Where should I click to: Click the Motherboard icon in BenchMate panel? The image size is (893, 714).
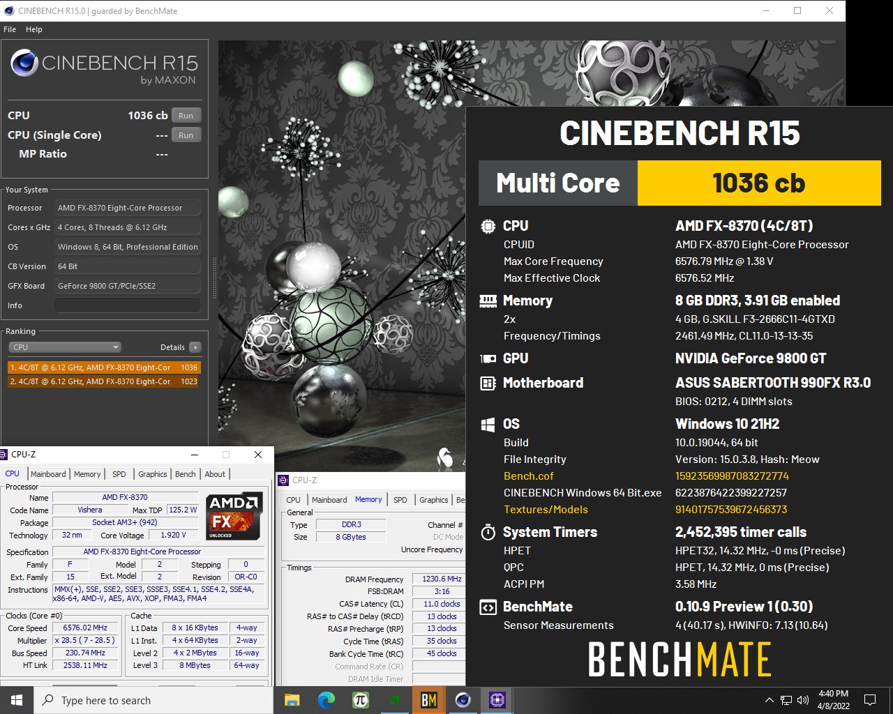click(488, 383)
